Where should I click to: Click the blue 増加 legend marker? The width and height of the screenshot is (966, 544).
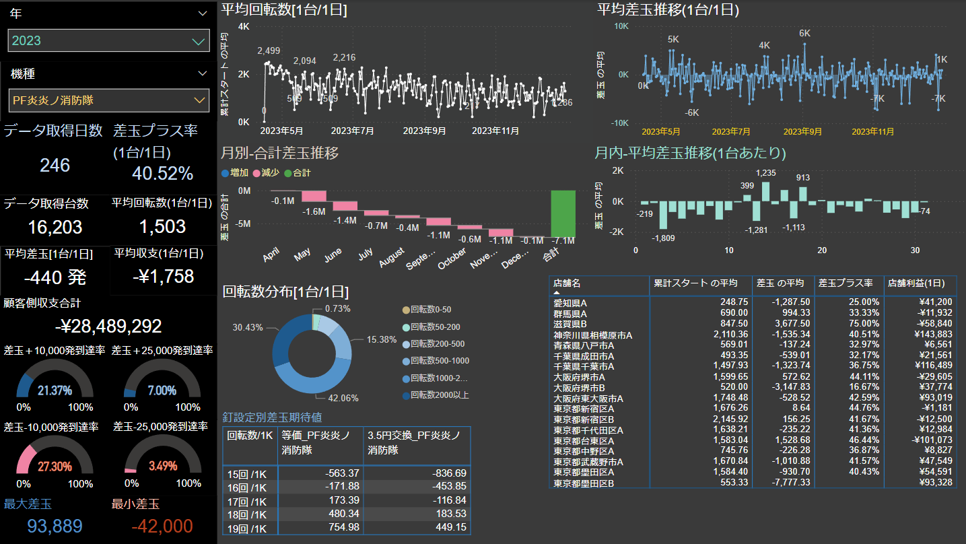(225, 173)
